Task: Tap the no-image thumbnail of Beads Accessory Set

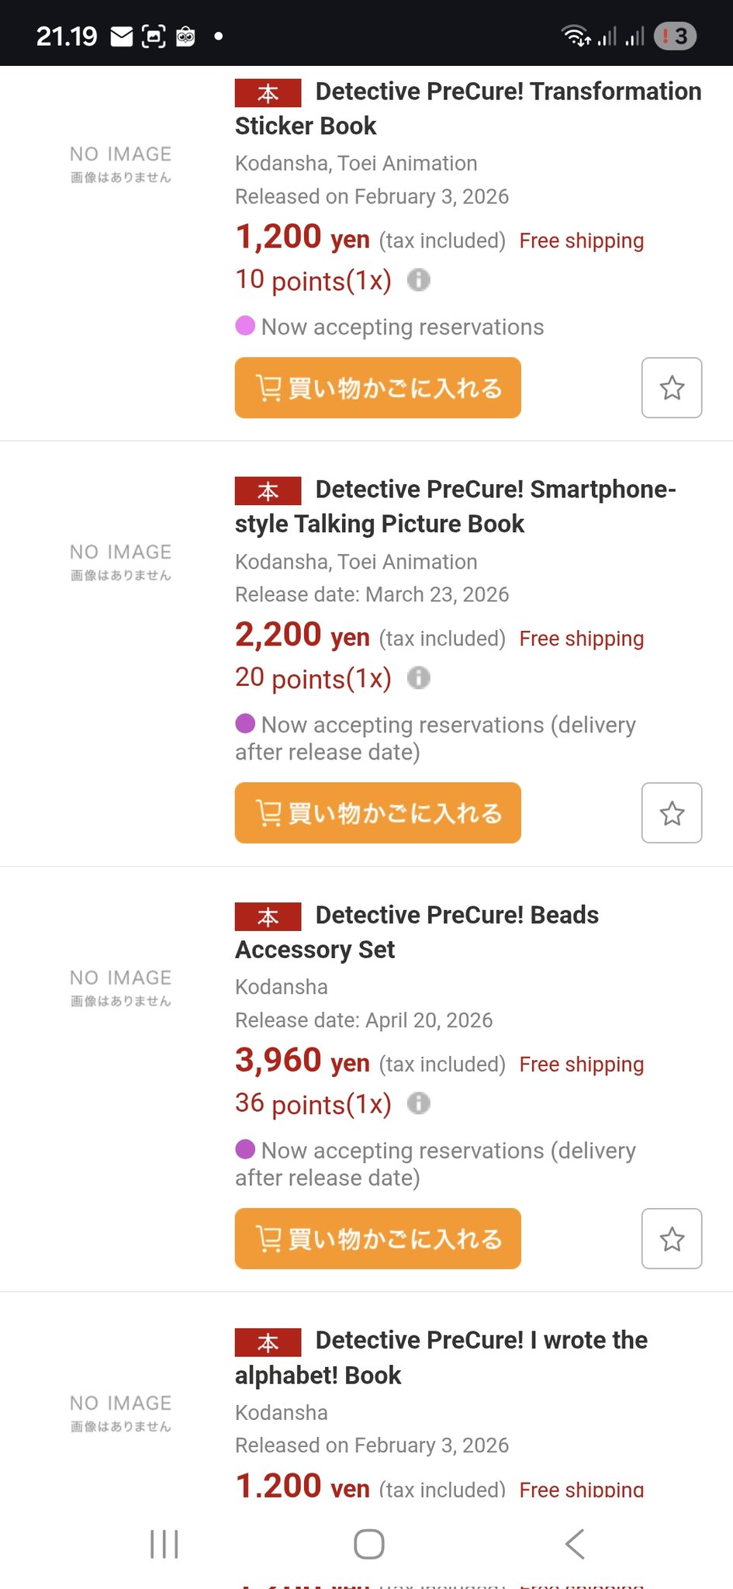Action: [120, 988]
